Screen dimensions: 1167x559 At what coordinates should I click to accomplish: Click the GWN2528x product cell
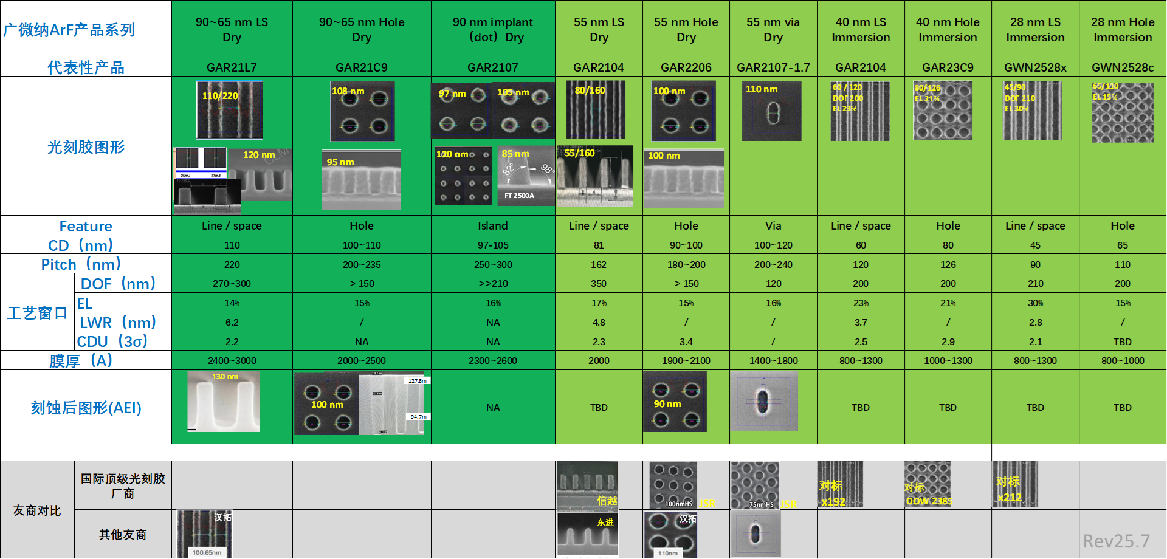(1035, 67)
